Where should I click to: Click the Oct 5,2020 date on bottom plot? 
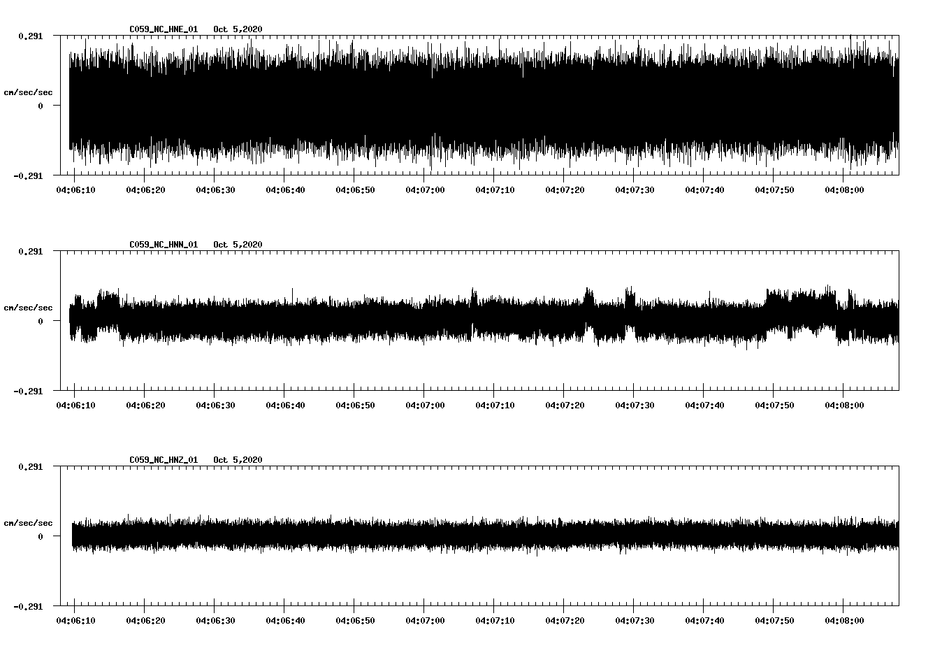point(238,460)
